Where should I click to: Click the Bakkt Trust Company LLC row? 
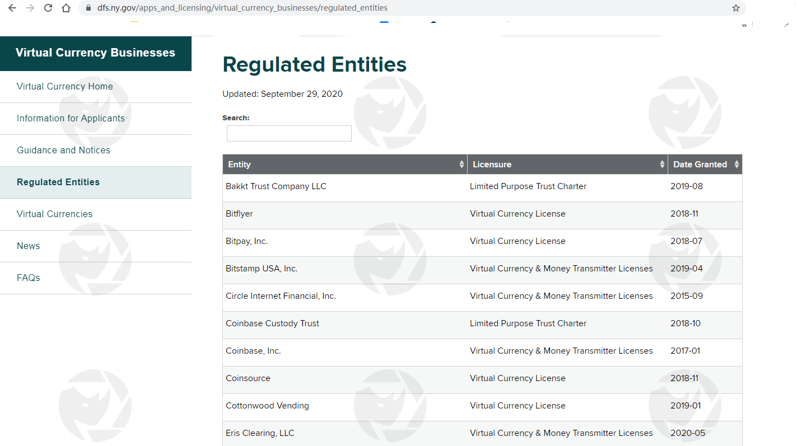[x=276, y=186]
